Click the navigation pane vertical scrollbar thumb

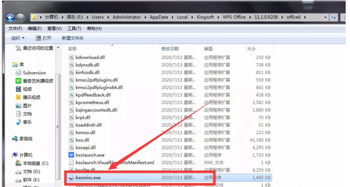point(58,127)
